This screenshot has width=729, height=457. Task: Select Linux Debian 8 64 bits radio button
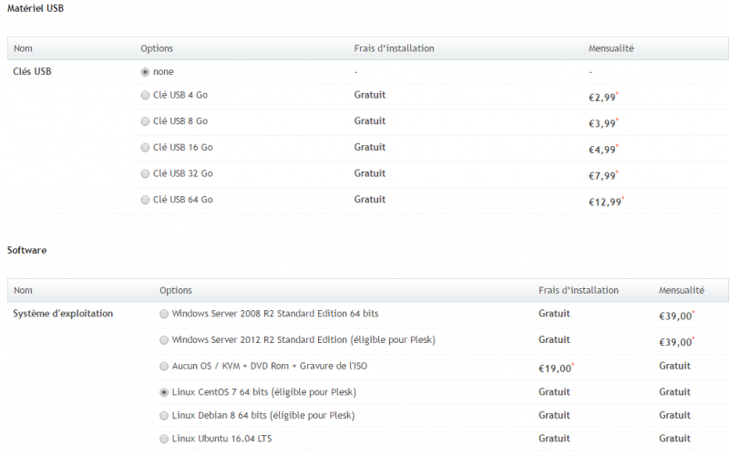[x=164, y=416]
